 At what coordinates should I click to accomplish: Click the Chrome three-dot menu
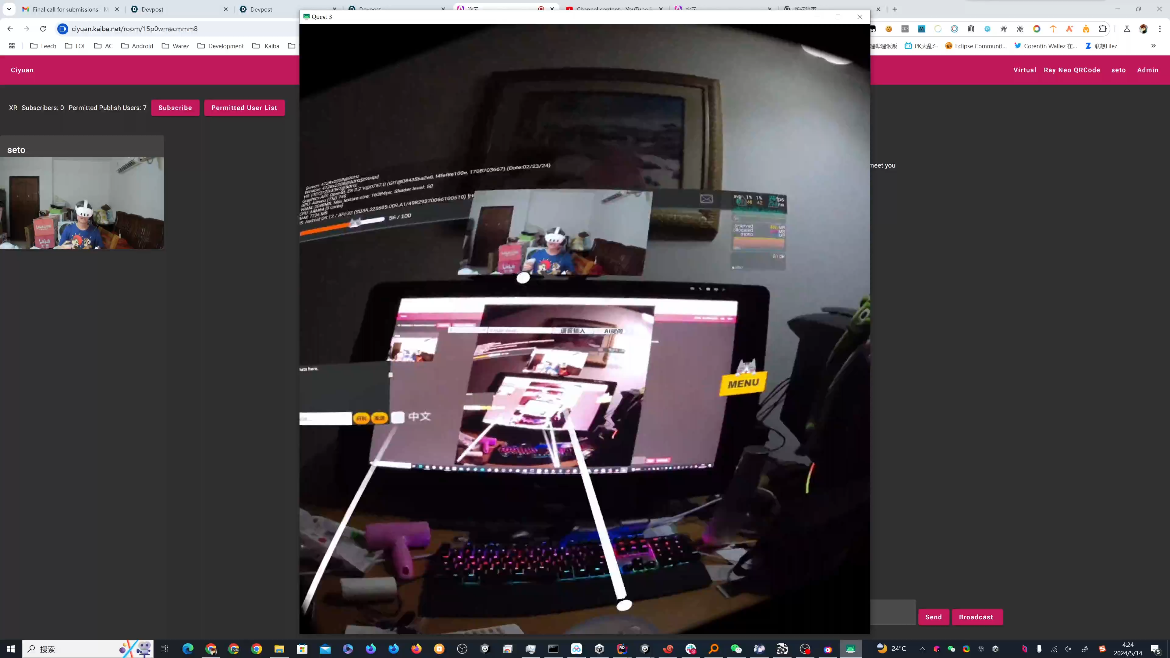click(1160, 29)
